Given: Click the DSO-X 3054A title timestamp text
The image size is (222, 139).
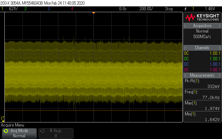Looking at the screenshot, I should click(42, 3).
